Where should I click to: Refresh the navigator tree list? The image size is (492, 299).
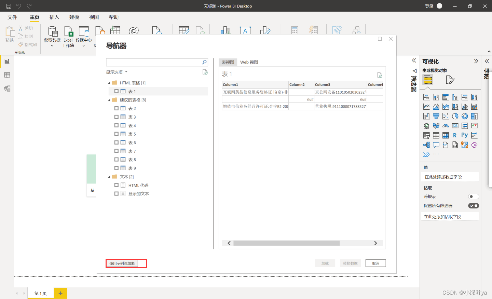(205, 72)
